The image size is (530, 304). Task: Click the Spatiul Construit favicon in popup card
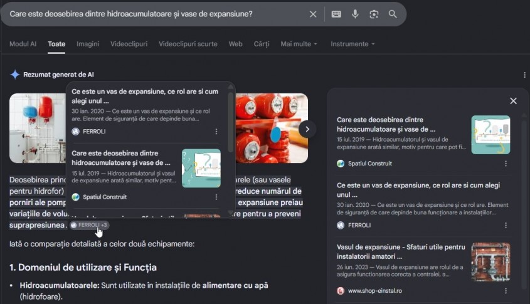pyautogui.click(x=75, y=197)
